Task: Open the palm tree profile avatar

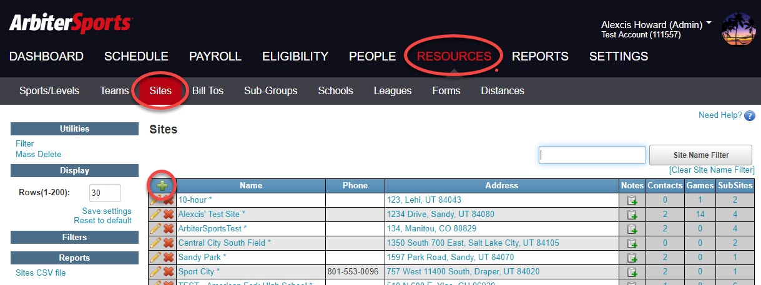Action: coord(739,29)
